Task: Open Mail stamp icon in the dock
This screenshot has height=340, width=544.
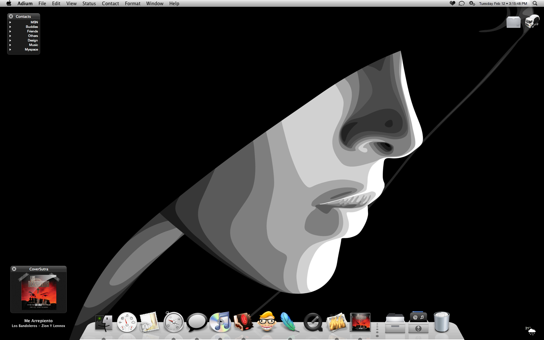Action: pos(150,322)
